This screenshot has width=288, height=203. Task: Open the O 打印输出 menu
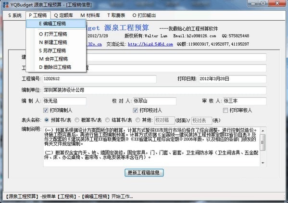click(144, 15)
